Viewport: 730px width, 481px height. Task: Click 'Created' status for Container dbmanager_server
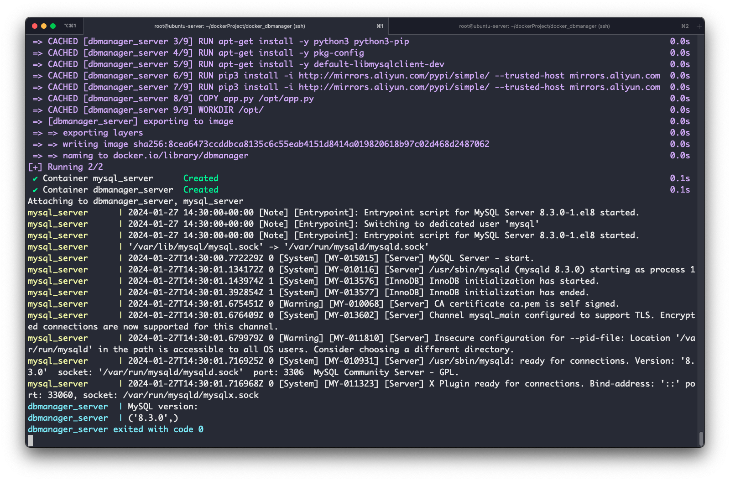click(201, 190)
